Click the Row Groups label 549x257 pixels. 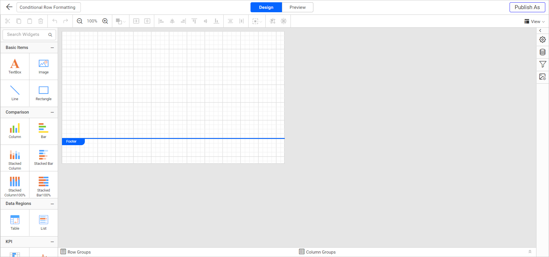click(x=79, y=252)
